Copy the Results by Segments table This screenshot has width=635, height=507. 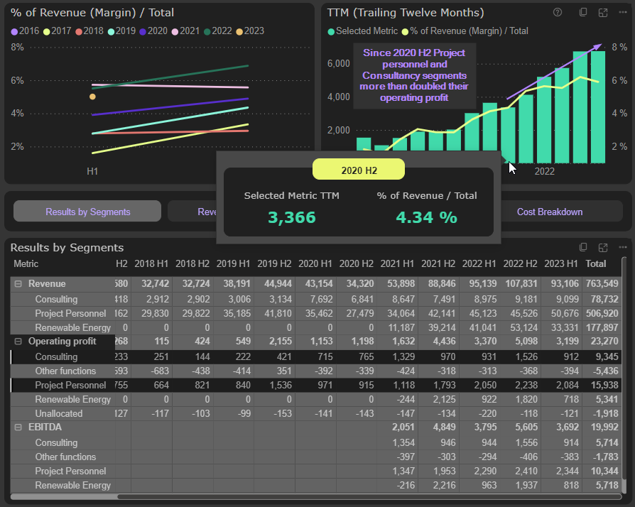(583, 247)
